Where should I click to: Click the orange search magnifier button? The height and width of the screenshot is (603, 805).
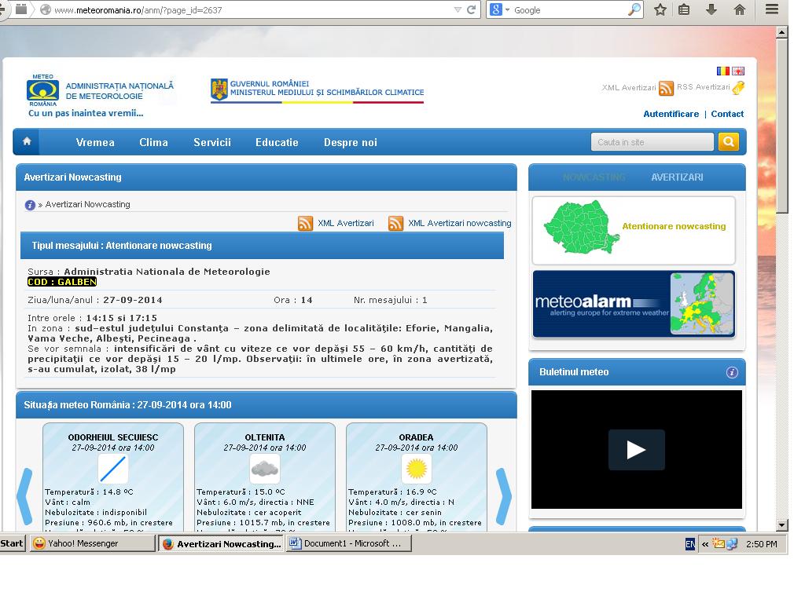pos(728,142)
